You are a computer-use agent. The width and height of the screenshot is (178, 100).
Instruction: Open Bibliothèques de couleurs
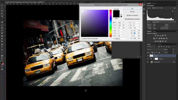(x=132, y=19)
